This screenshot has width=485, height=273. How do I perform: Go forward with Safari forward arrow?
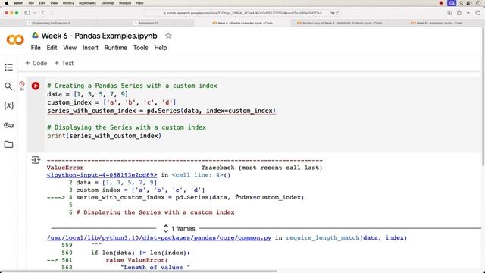point(52,13)
